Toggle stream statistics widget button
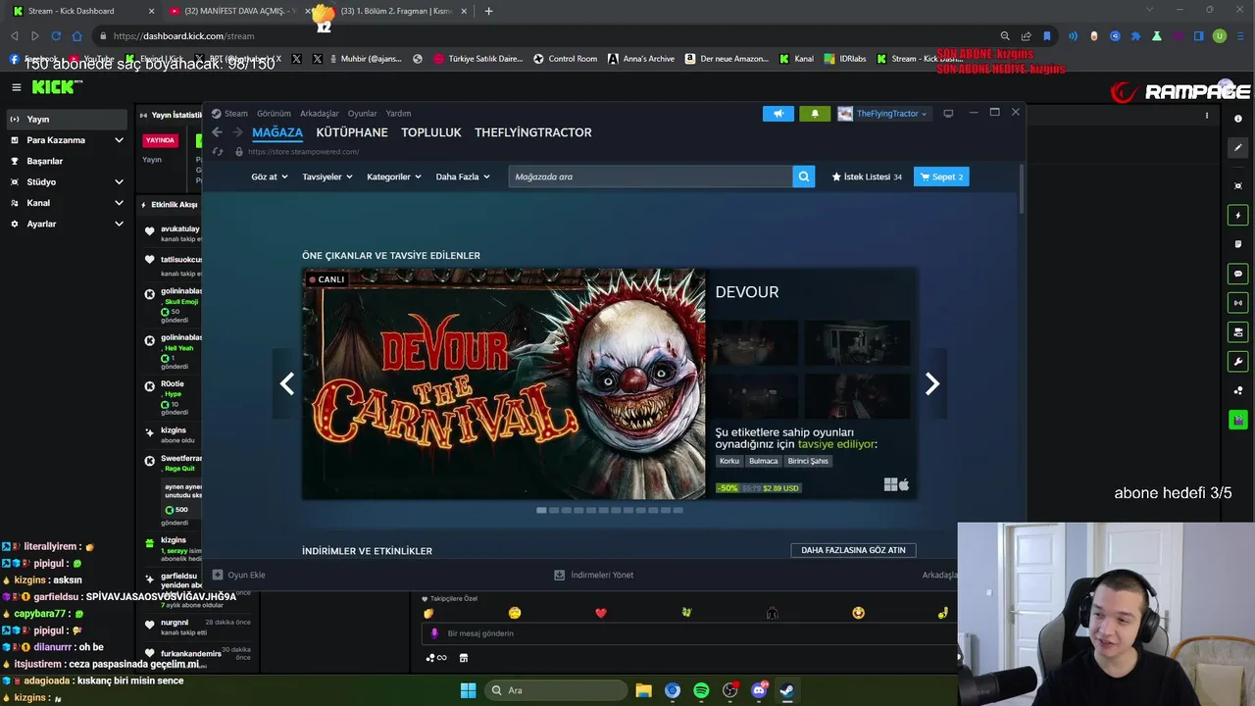Screen dimensions: 1255x706 click(x=1238, y=303)
